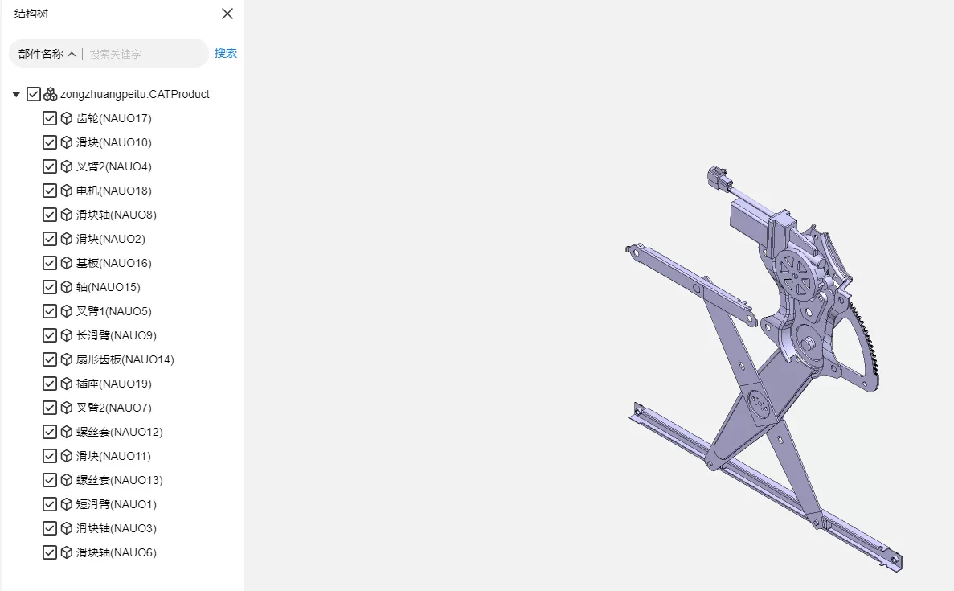Uncheck the zongzhuangpeitu.CATProduct root checkbox
Viewport: 954px width, 591px height.
(34, 94)
